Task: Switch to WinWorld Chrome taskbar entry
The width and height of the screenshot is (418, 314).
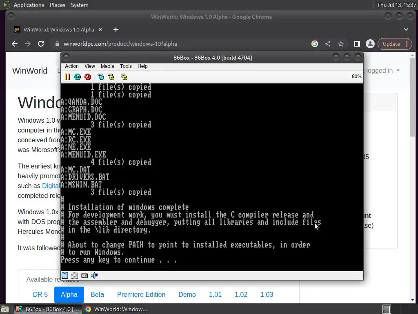Action: click(x=116, y=309)
